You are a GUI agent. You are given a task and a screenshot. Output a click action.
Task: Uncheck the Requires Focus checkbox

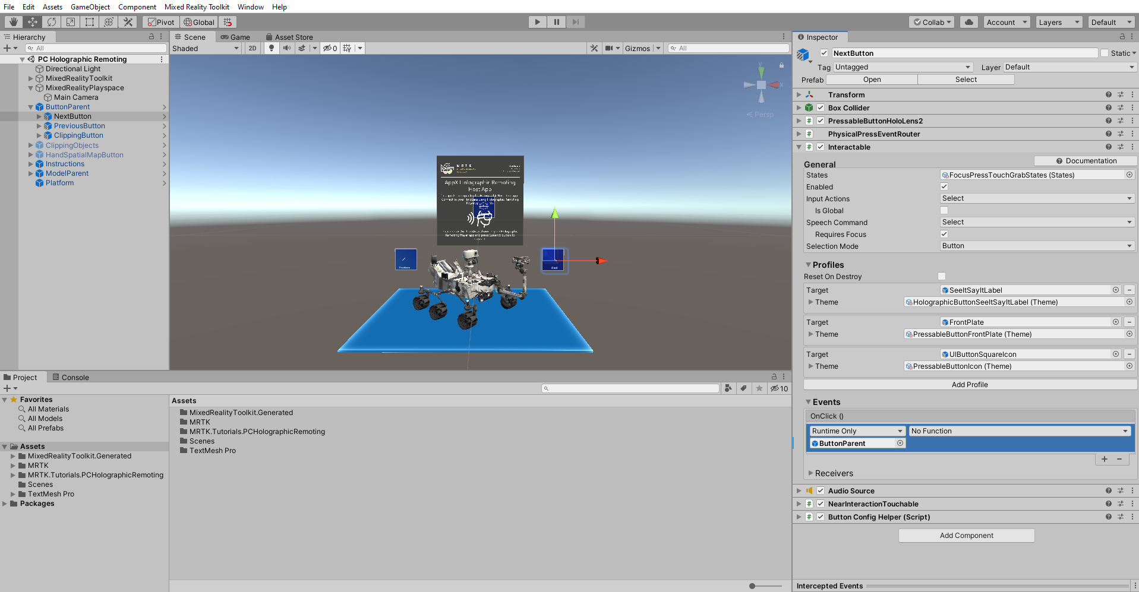point(944,234)
